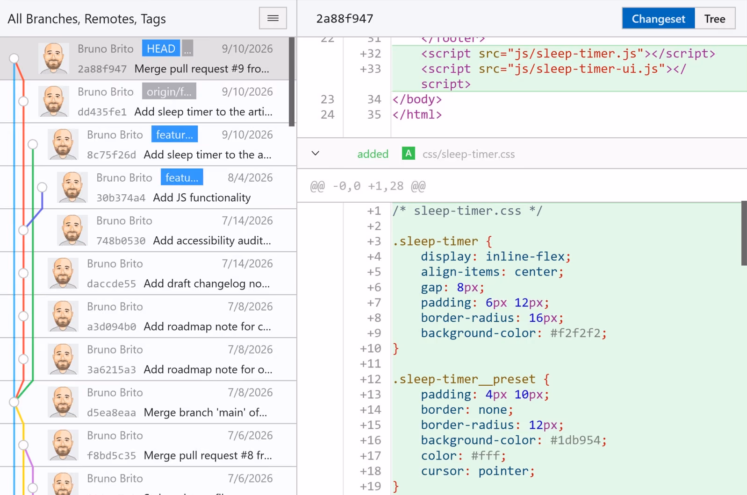Select commit dd435fe1 Add sleep timer
Screen dimensions: 747x495
(145, 101)
